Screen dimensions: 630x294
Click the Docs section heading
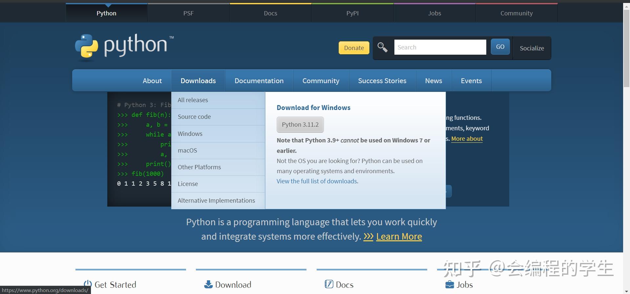click(x=345, y=285)
